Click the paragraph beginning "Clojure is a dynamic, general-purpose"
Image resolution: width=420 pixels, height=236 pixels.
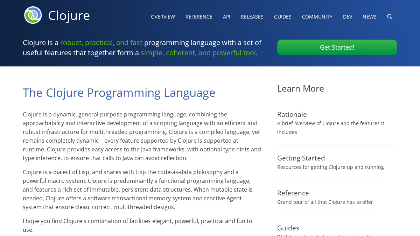(142, 136)
